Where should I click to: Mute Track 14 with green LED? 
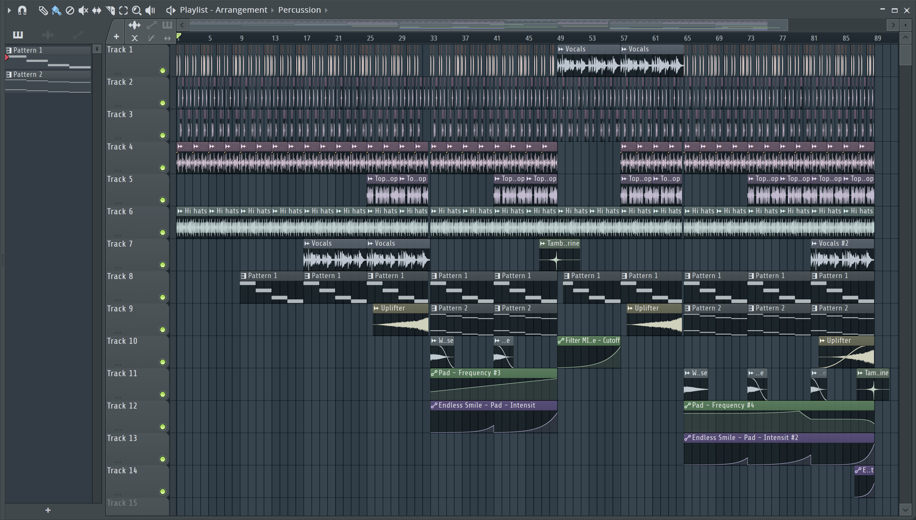[163, 492]
